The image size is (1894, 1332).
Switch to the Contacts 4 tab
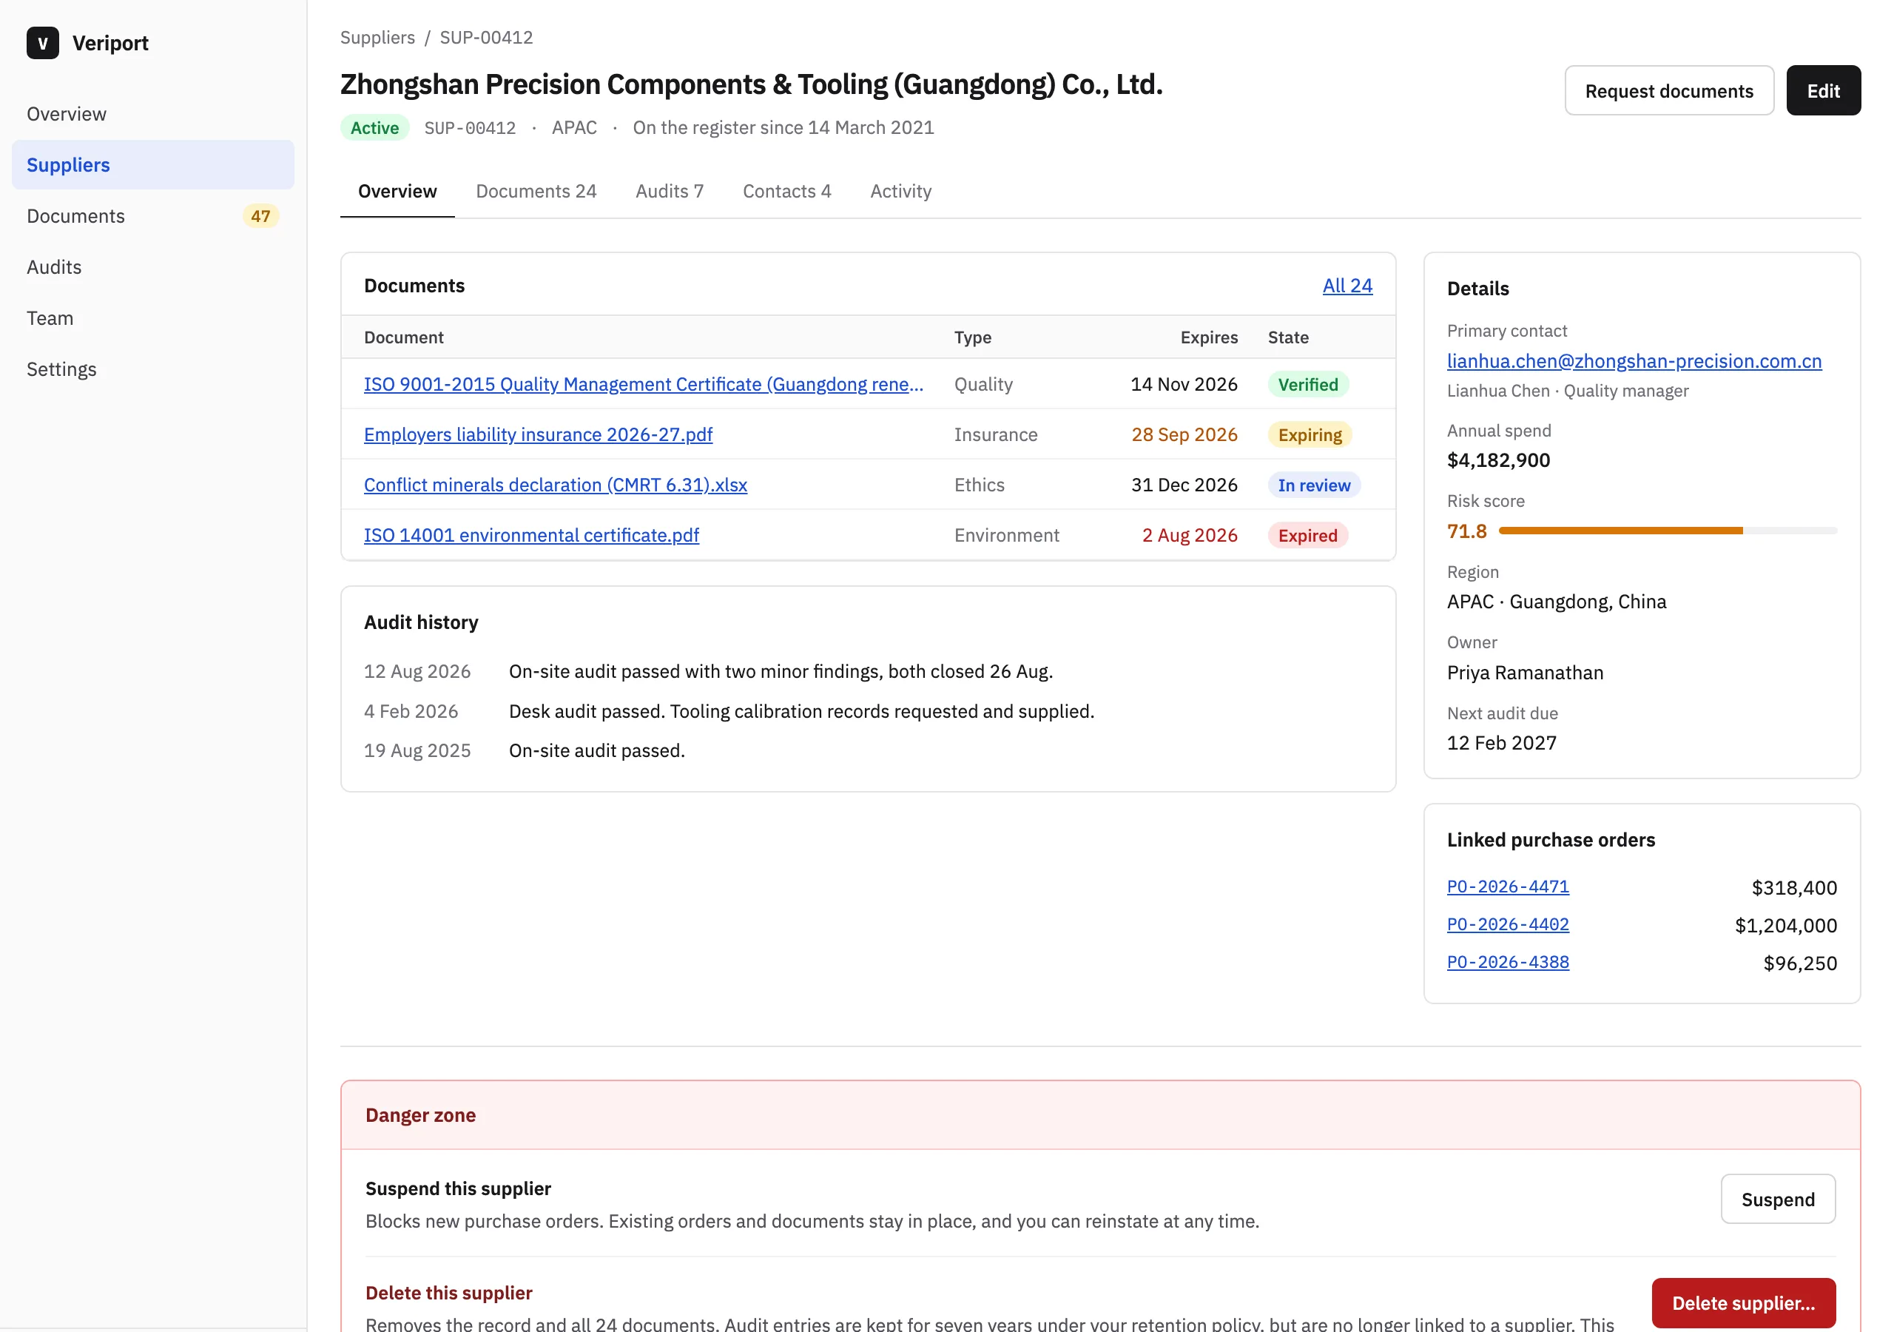pos(787,192)
